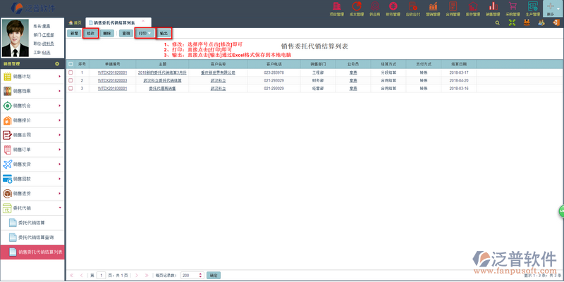Open 合同管理 module icon
564x282 pixels.
pyautogui.click(x=453, y=8)
